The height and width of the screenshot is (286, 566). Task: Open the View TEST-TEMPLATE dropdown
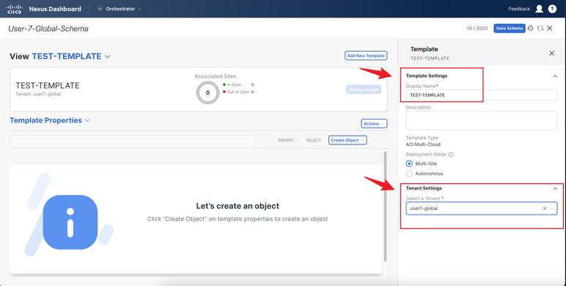tap(71, 56)
